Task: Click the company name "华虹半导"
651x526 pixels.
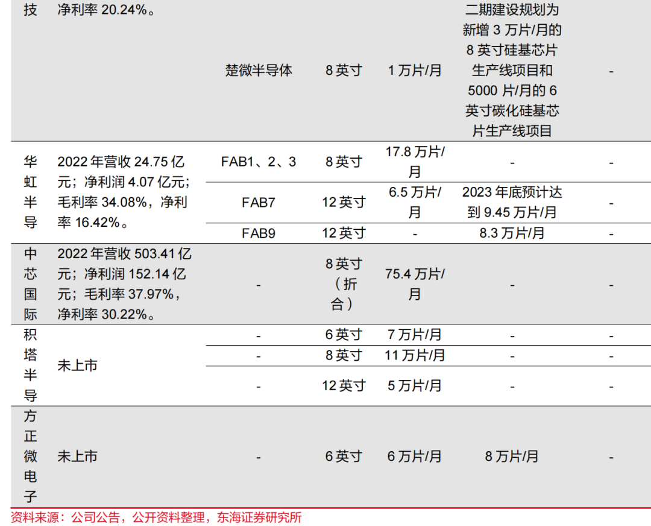Action: coord(30,192)
